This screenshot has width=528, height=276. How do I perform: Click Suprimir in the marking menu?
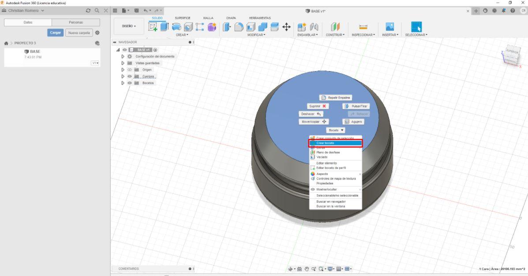[x=318, y=106]
